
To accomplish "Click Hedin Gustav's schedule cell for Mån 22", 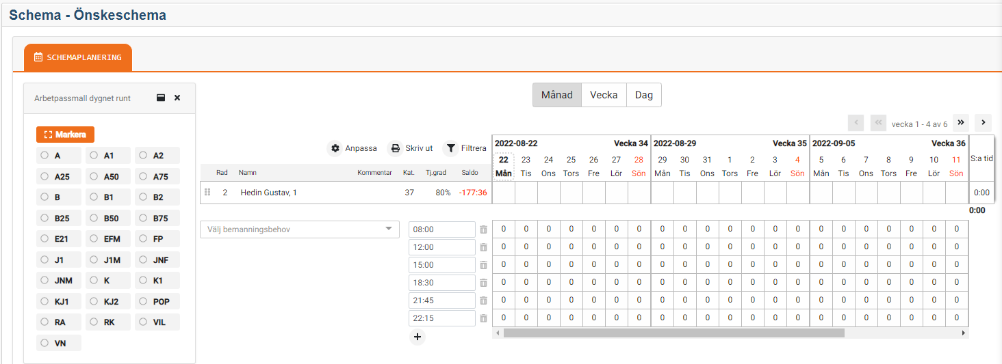I will (504, 193).
